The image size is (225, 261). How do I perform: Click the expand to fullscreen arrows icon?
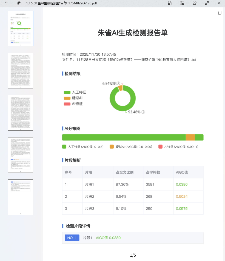coord(207,3)
